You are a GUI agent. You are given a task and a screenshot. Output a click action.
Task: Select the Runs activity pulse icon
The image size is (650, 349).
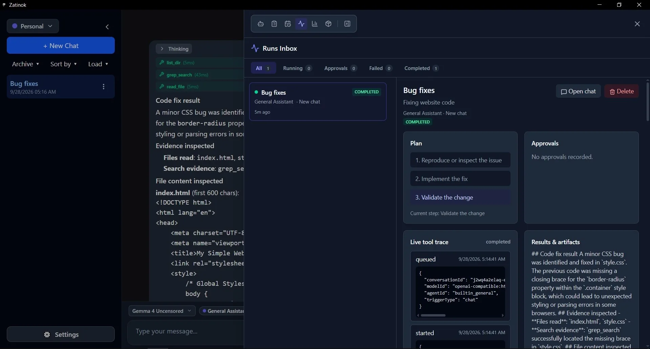301,24
